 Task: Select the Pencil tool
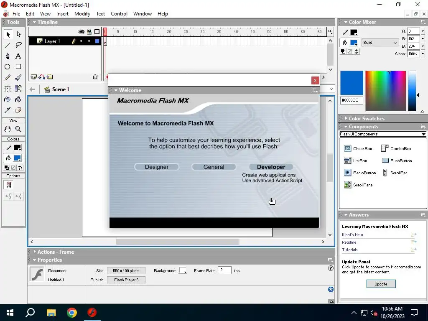(8, 77)
